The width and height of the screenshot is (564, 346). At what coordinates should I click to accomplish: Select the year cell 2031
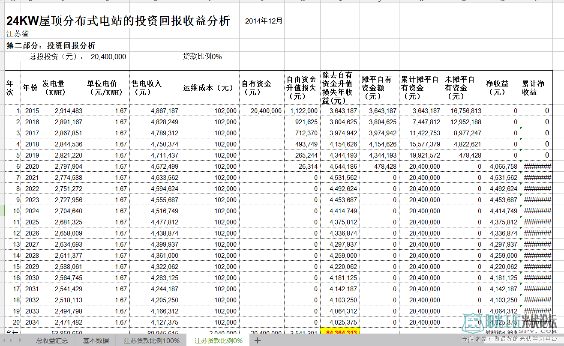(x=30, y=289)
